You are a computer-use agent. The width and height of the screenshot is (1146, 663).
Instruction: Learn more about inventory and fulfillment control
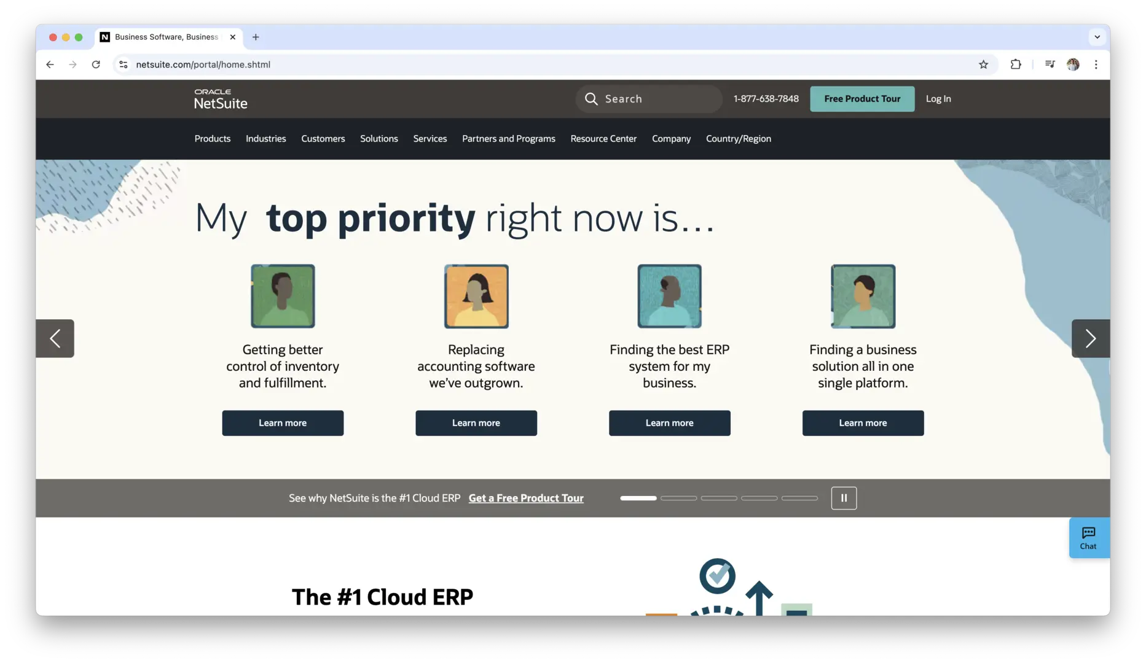(283, 423)
